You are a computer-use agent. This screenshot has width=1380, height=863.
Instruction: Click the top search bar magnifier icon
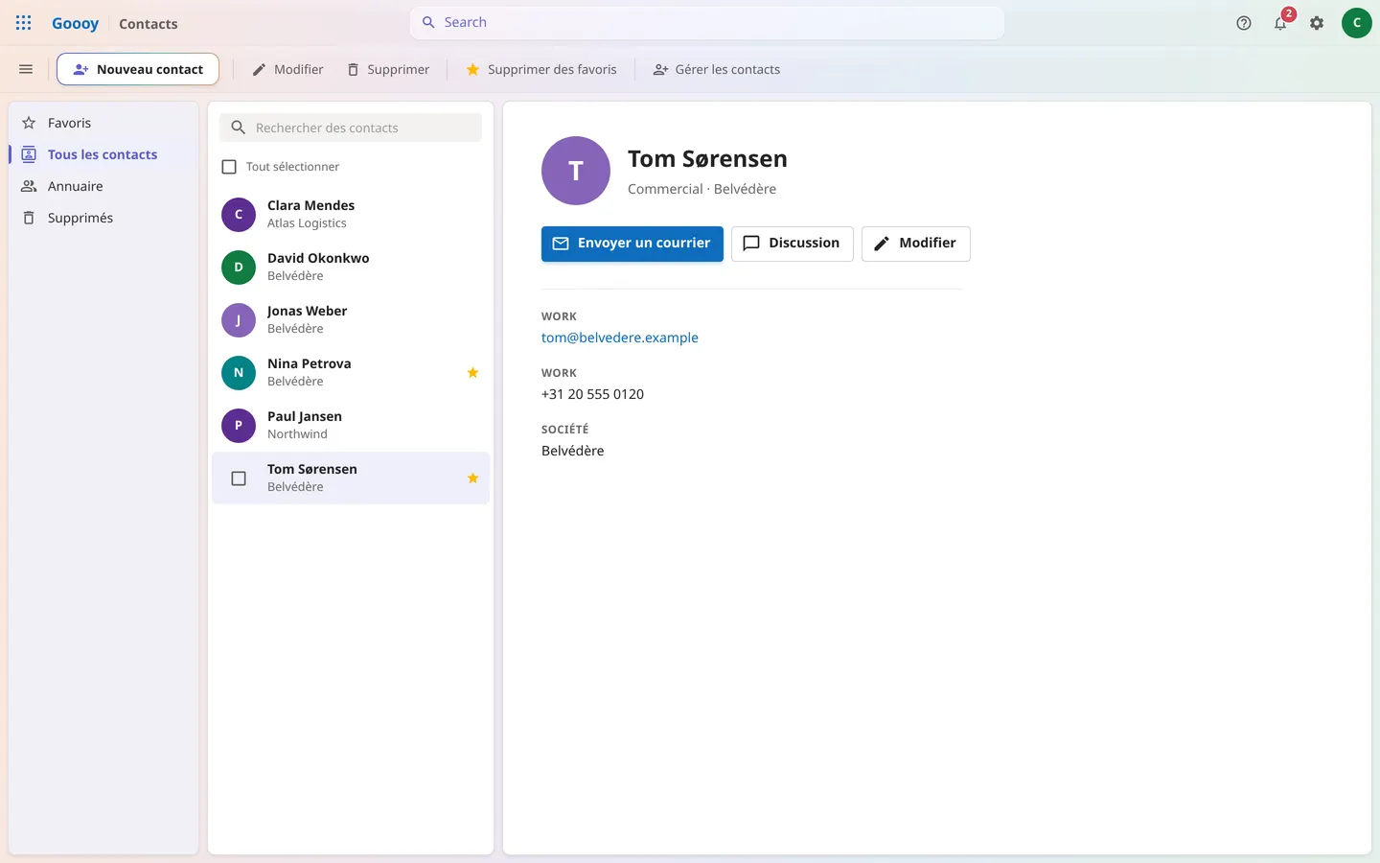(428, 22)
